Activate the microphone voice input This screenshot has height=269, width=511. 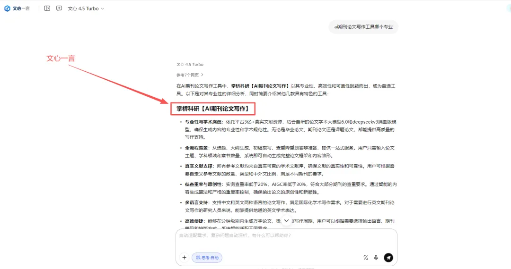click(376, 258)
